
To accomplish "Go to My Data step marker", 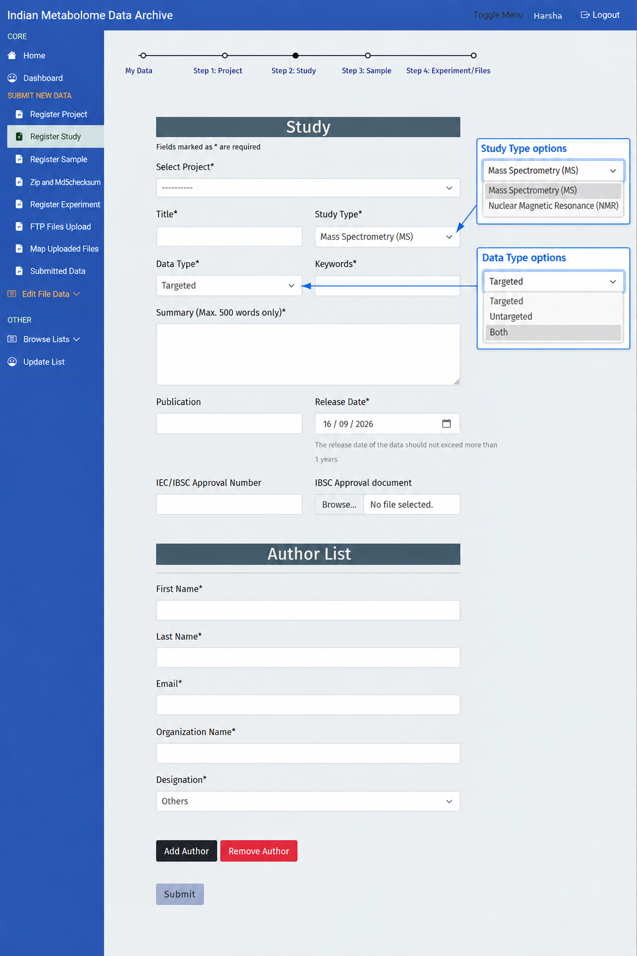I will 142,55.
